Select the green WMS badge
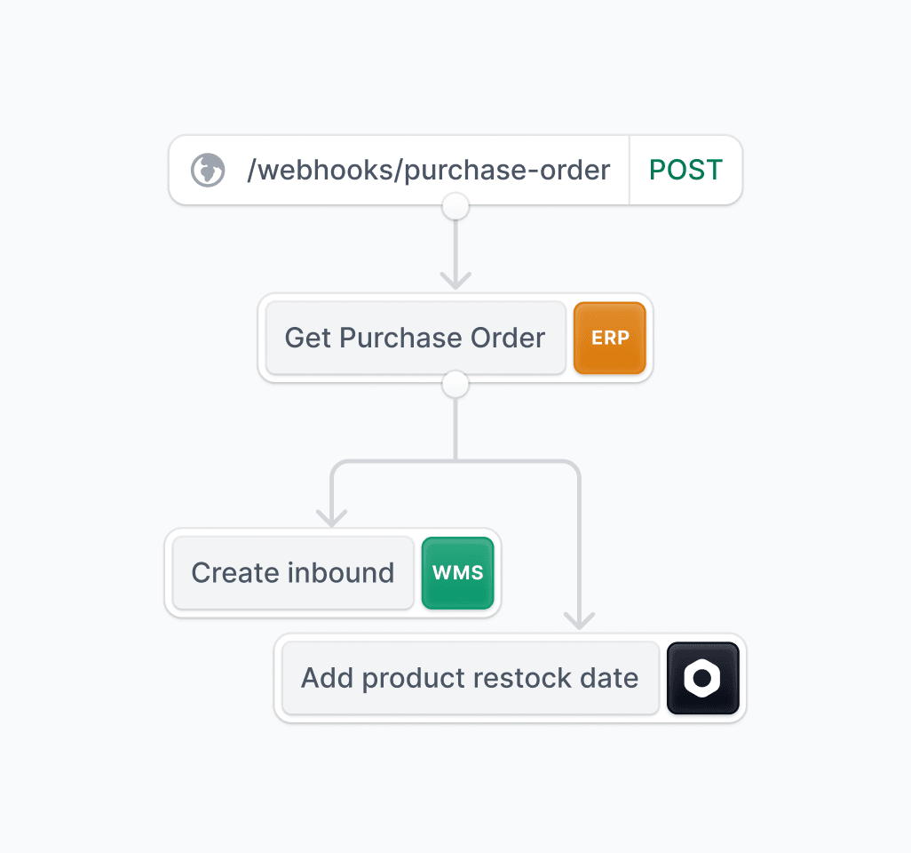This screenshot has width=911, height=853. coord(458,573)
